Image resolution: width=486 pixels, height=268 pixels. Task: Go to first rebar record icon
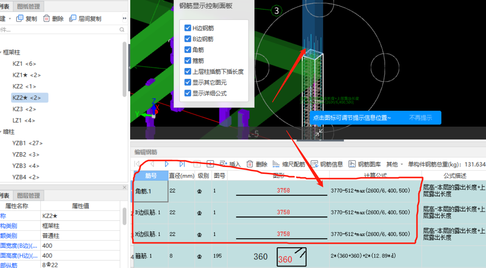point(137,164)
